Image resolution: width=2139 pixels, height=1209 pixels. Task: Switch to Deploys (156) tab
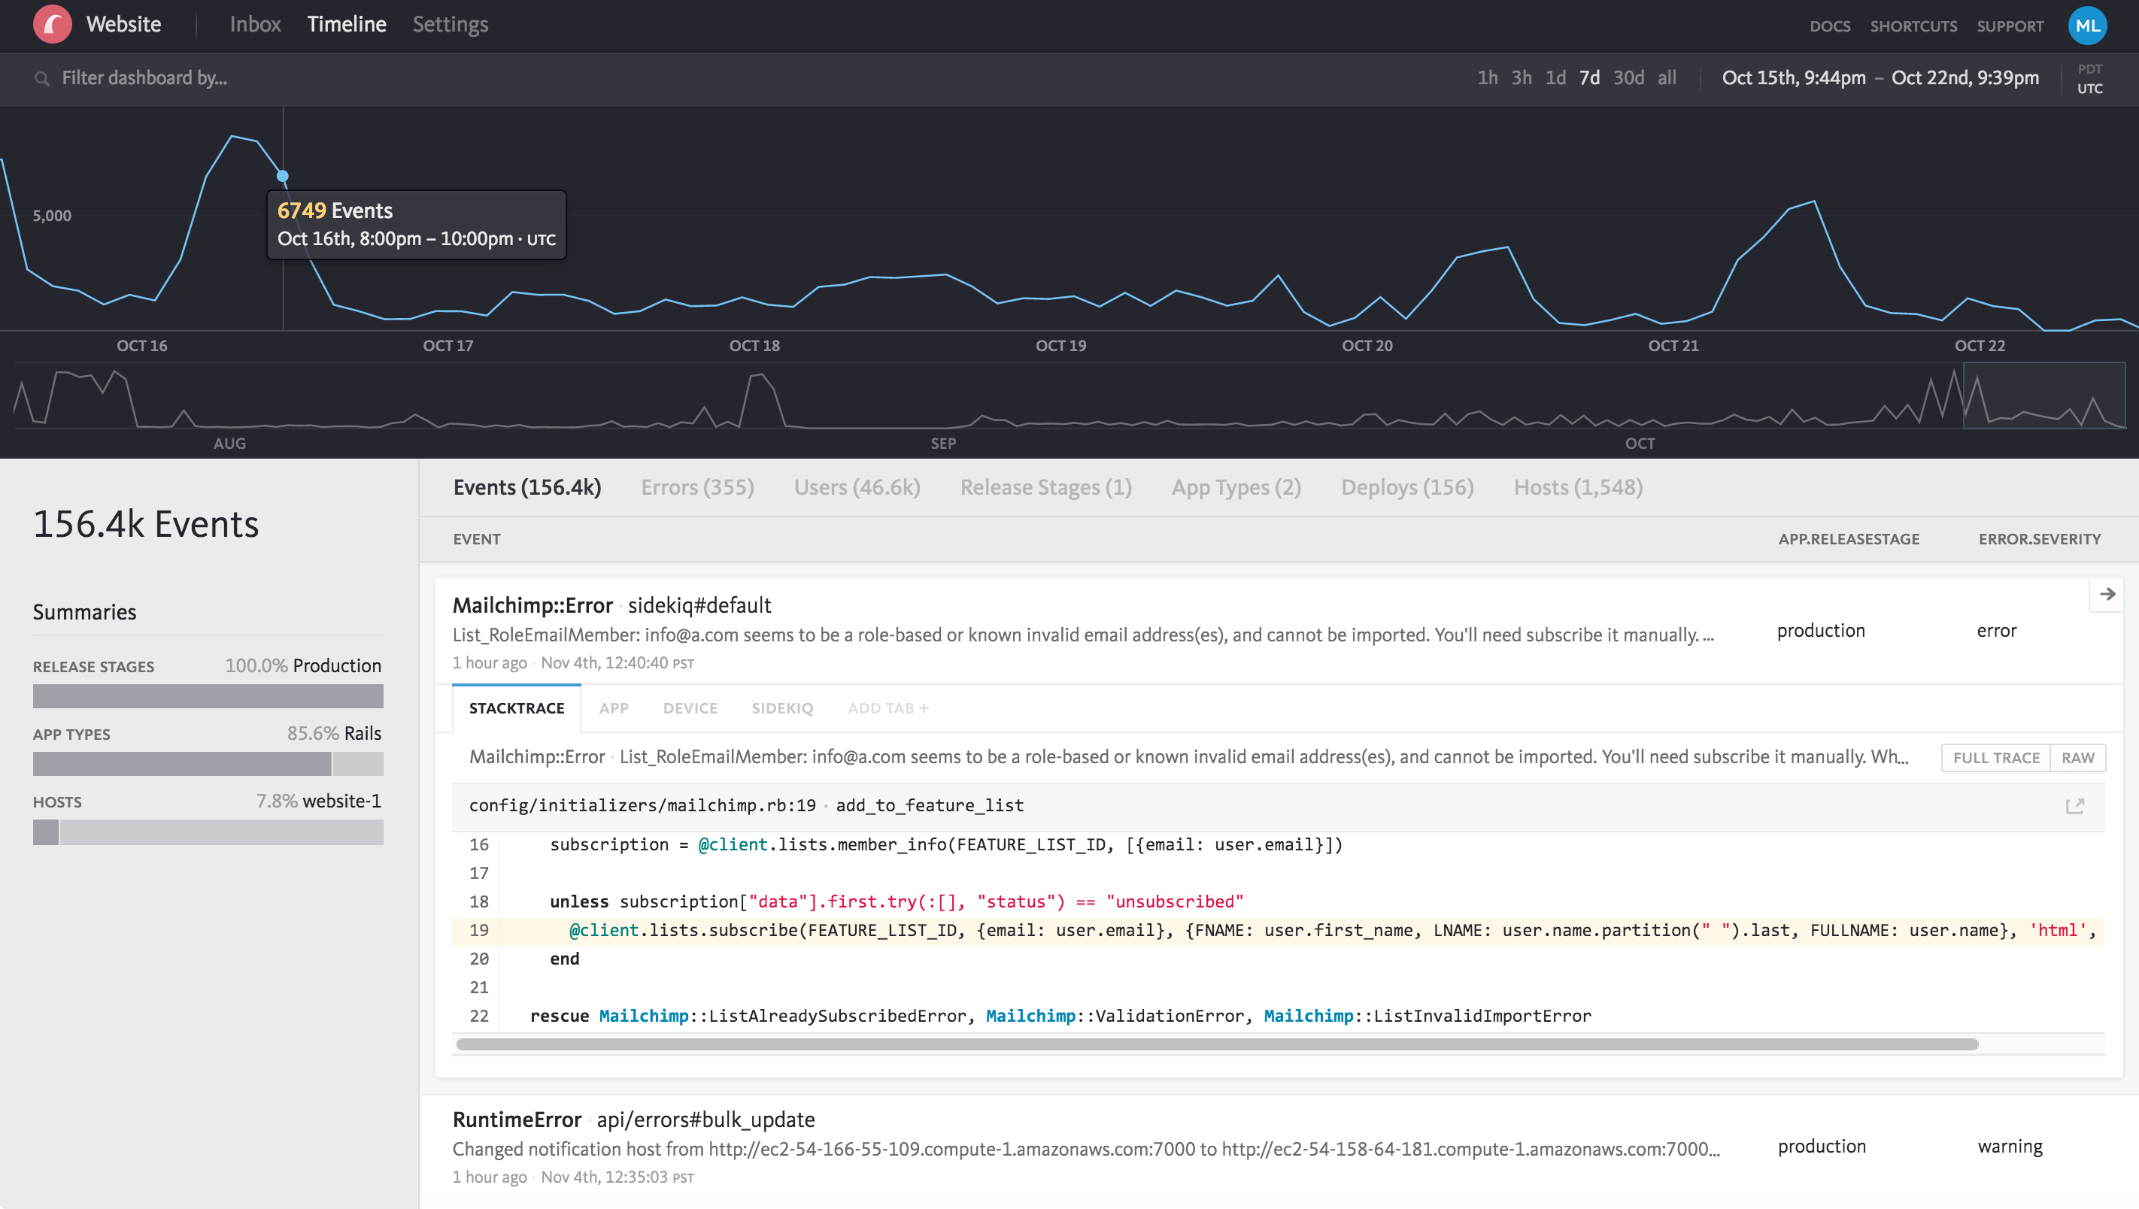[1407, 487]
